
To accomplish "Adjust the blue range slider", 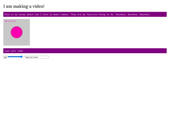I will (x=16, y=57).
